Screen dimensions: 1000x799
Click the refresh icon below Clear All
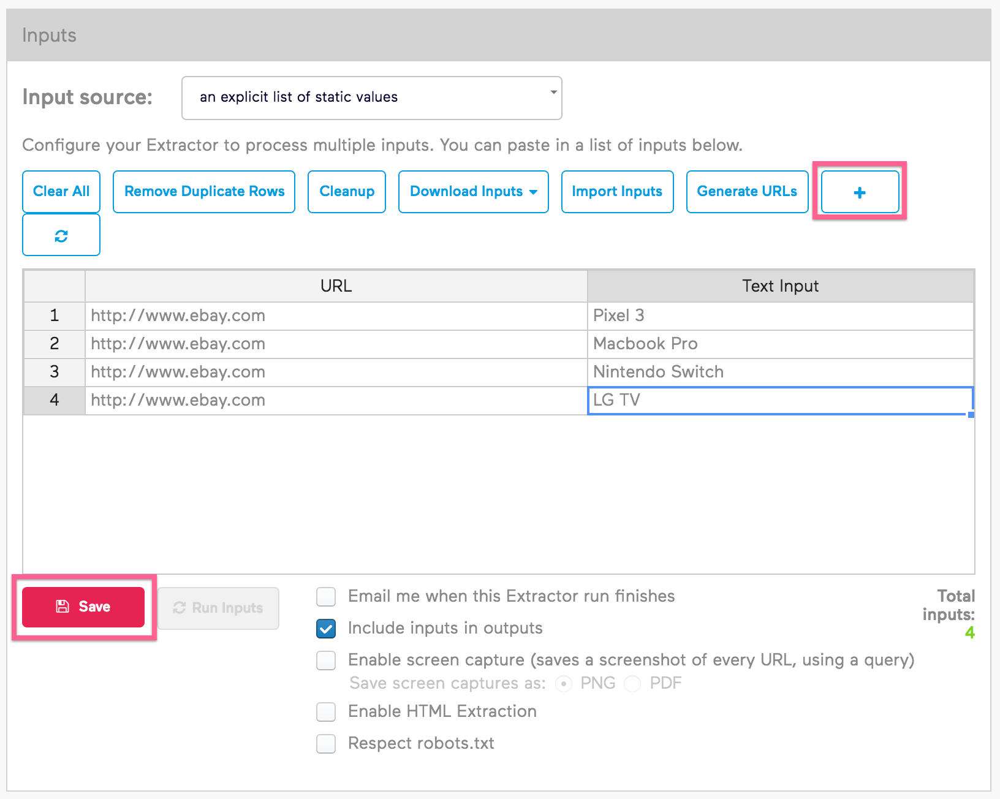click(61, 235)
